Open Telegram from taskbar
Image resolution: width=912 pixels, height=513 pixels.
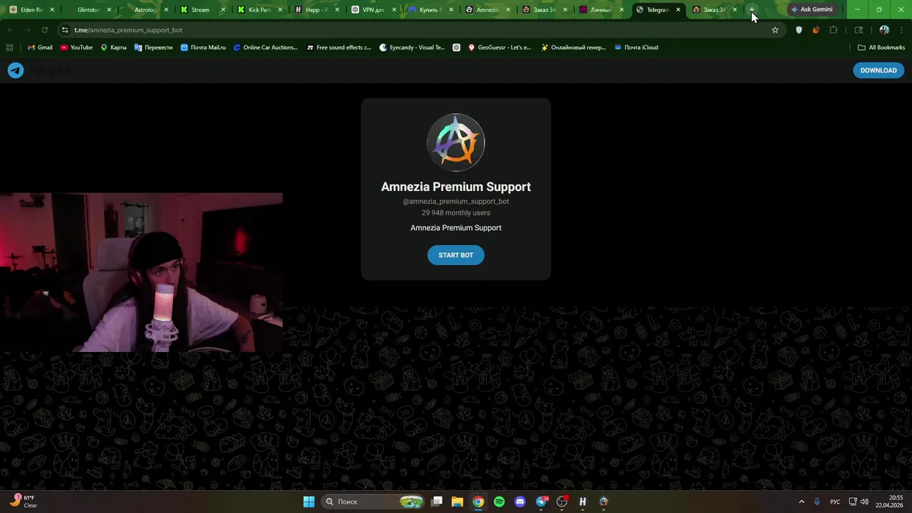pos(541,502)
